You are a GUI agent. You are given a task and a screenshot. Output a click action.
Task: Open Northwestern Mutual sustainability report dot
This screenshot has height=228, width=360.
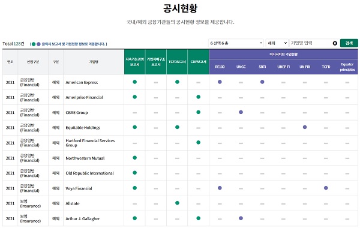tap(135, 158)
